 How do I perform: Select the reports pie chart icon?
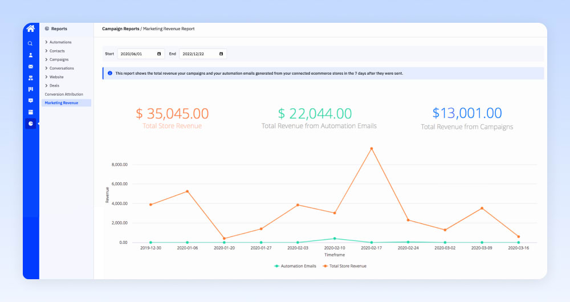click(31, 124)
